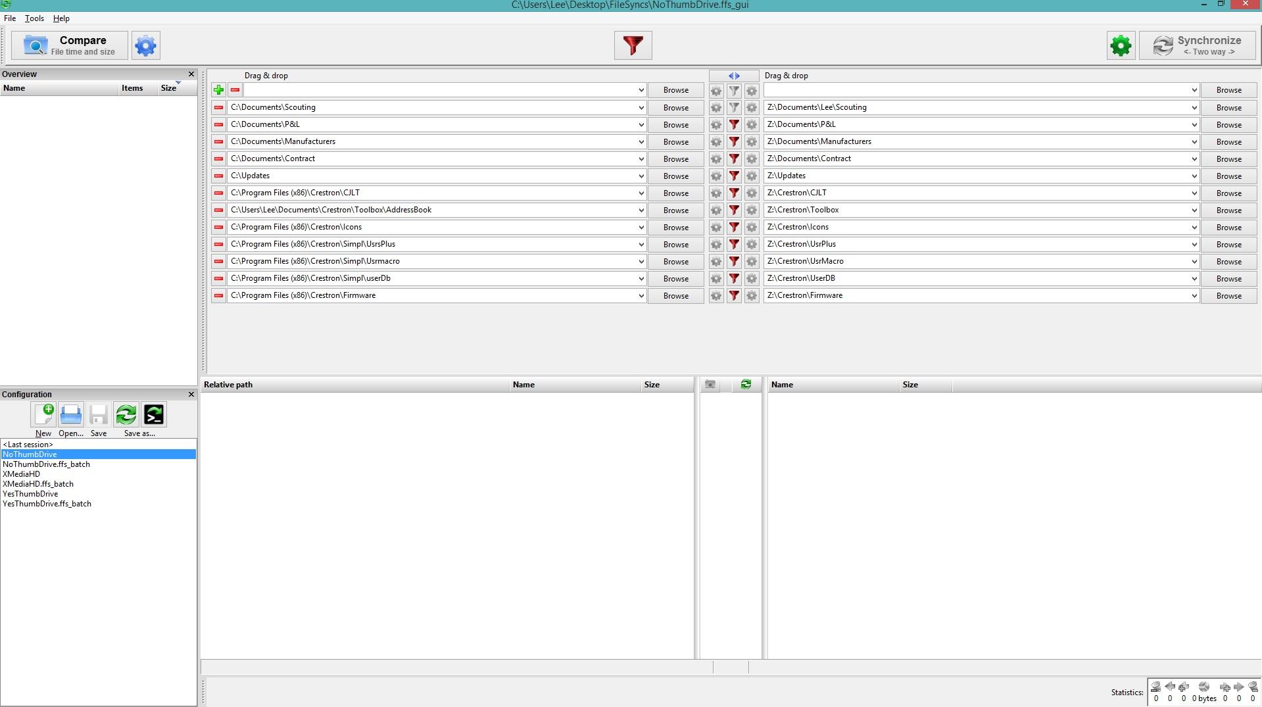Expand dropdown for C:\Documents\Manufacturers path
The width and height of the screenshot is (1262, 707).
coord(641,142)
